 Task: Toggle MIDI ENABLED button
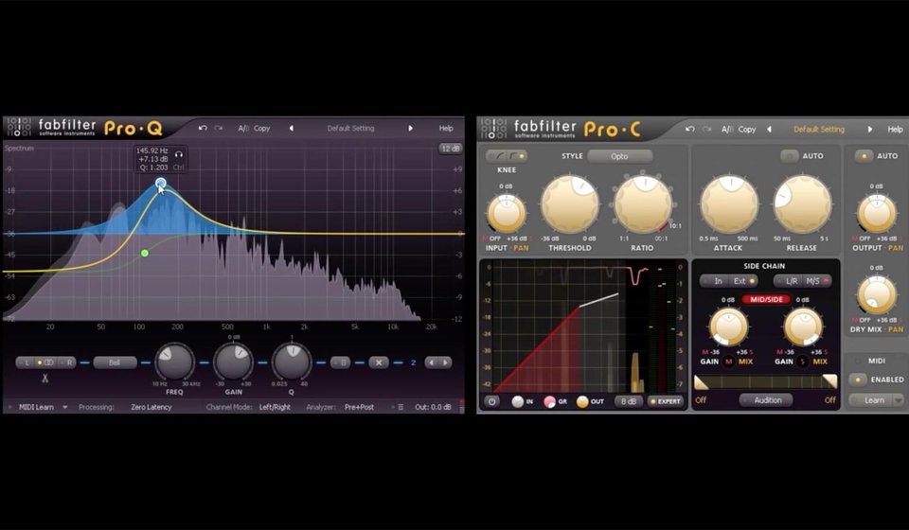click(858, 380)
